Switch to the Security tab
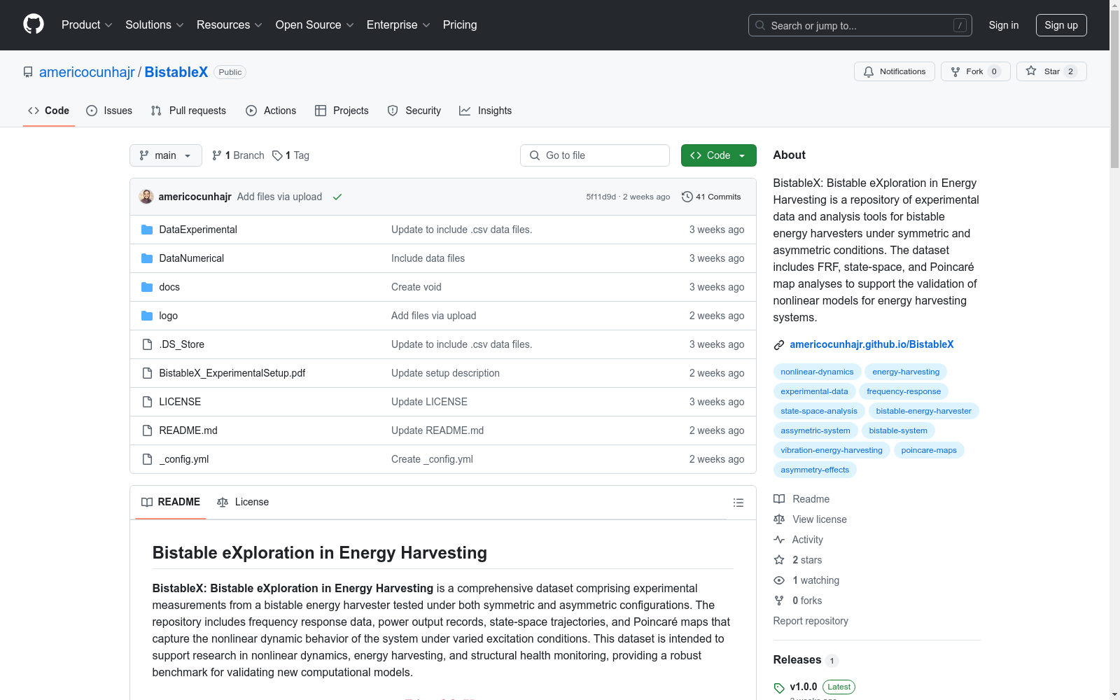This screenshot has width=1120, height=700. coord(414,111)
